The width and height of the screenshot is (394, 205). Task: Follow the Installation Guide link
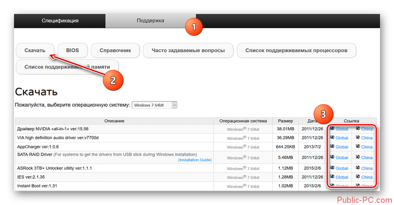195,160
